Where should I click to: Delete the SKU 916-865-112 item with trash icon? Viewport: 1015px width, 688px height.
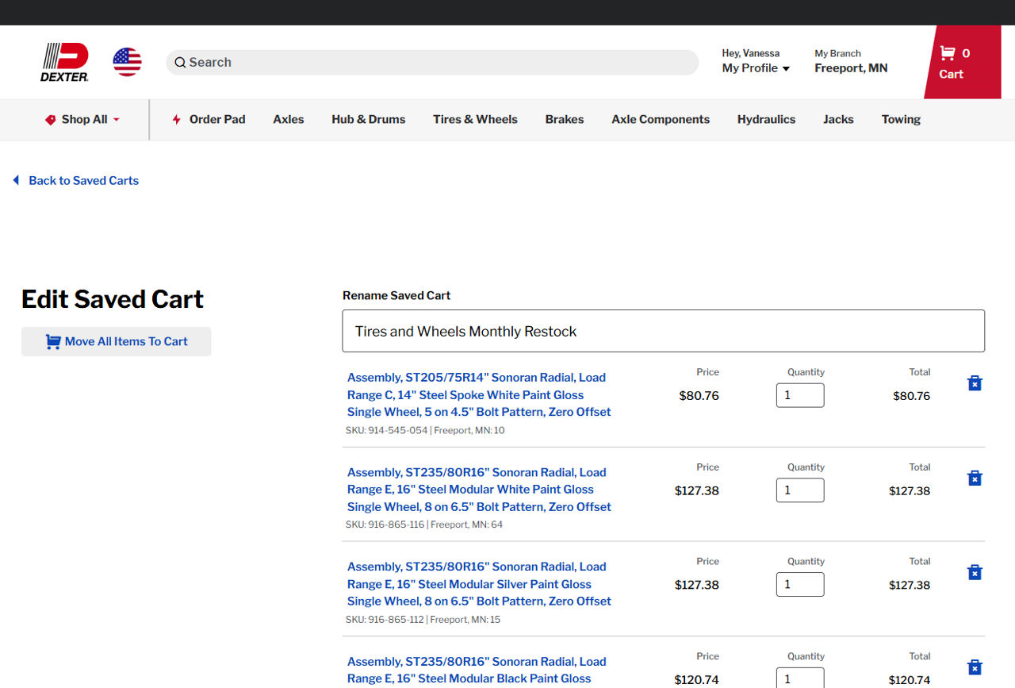pos(975,572)
